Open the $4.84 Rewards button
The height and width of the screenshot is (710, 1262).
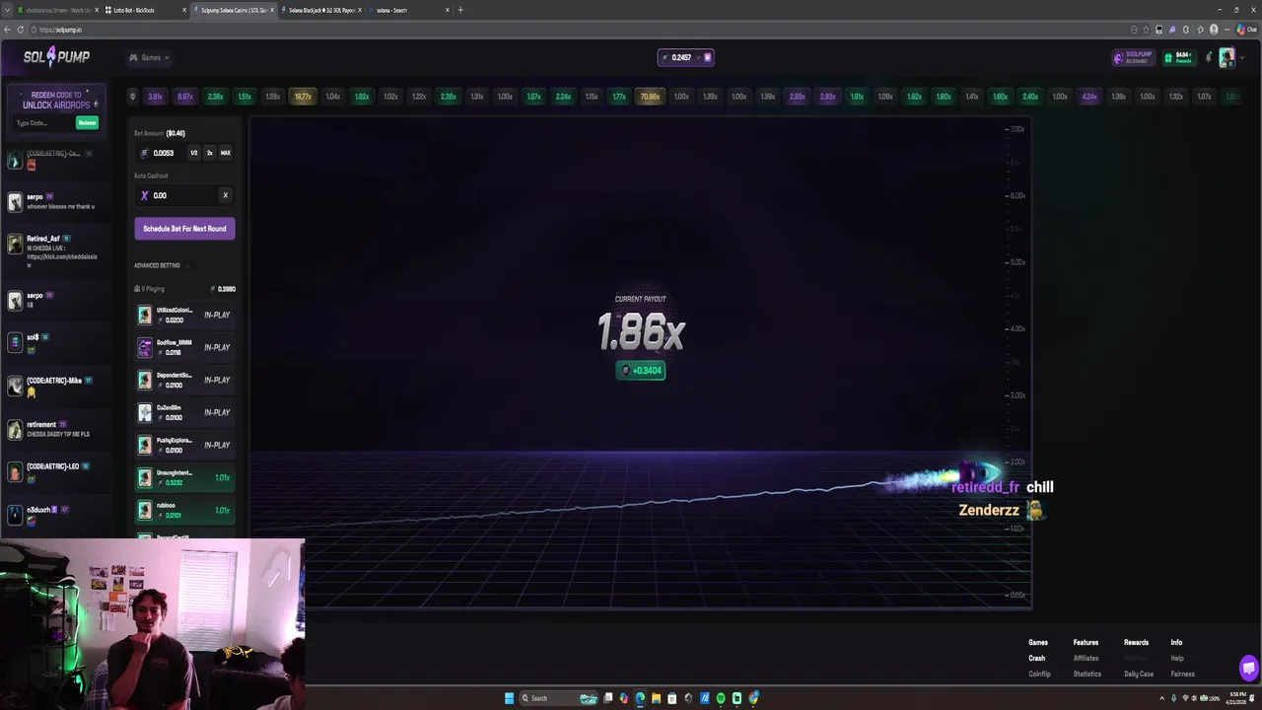(1178, 57)
